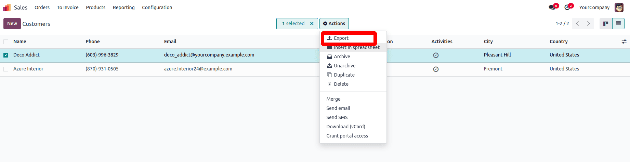This screenshot has height=162, width=630.
Task: Select all records checkbox in header
Action: (x=6, y=42)
